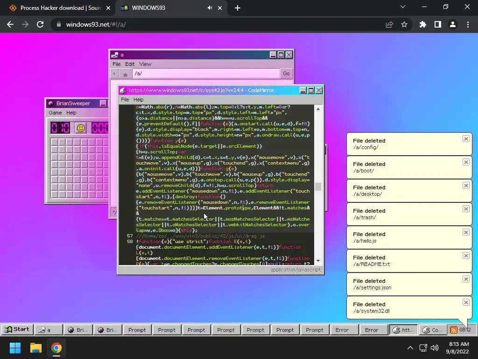Dismiss the /a/README.txt File deleted notification
This screenshot has width=478, height=359.
466,256
